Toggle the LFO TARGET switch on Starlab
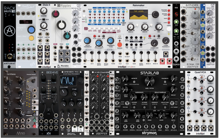 click(172, 103)
